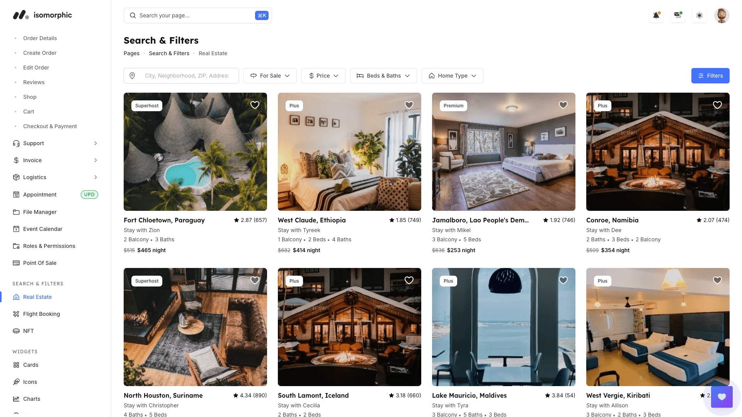Viewport: 742px width, 417px height.
Task: Open the messages icon in header
Action: pos(678,15)
